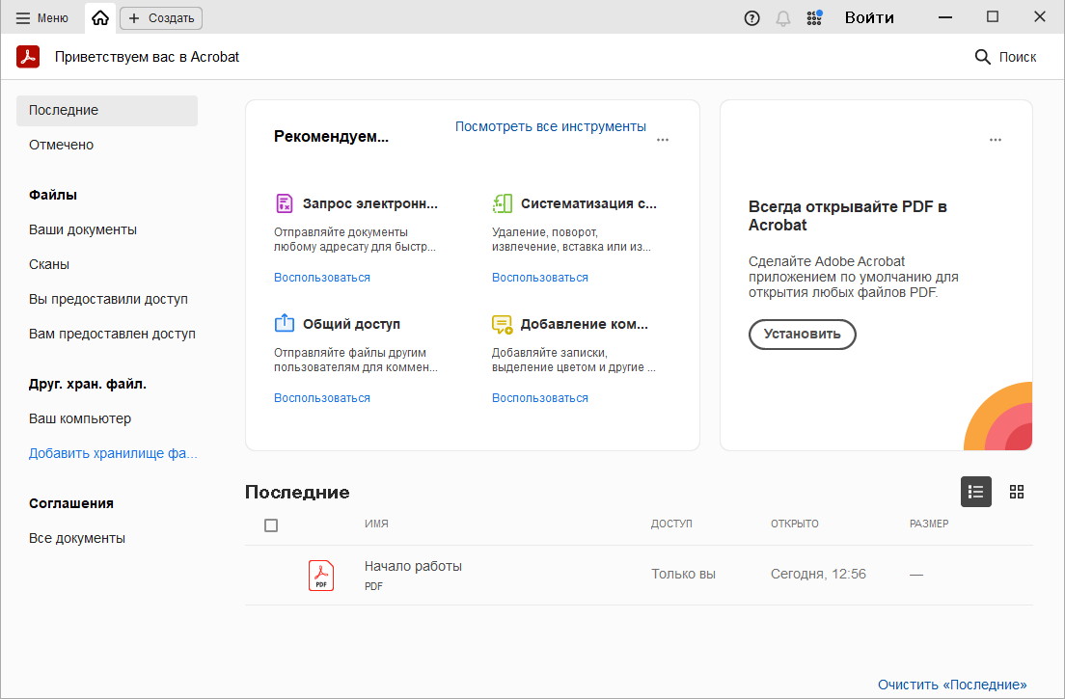Viewport: 1065px width, 699px height.
Task: Open Все документы under Соглашения
Action: coord(77,537)
